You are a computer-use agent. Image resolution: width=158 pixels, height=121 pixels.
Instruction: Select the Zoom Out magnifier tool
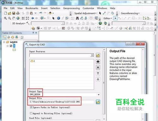(x=9, y=18)
